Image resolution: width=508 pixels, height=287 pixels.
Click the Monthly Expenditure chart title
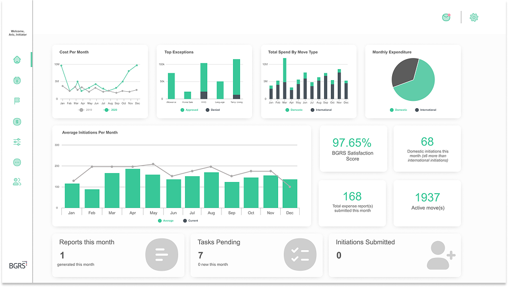click(392, 52)
